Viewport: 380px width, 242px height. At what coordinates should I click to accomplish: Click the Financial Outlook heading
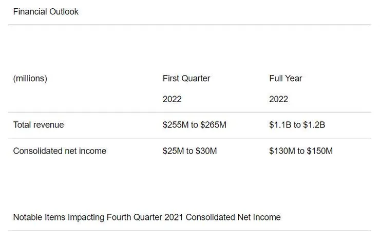pos(46,11)
